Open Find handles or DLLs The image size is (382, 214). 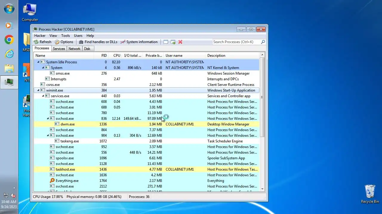(x=98, y=42)
